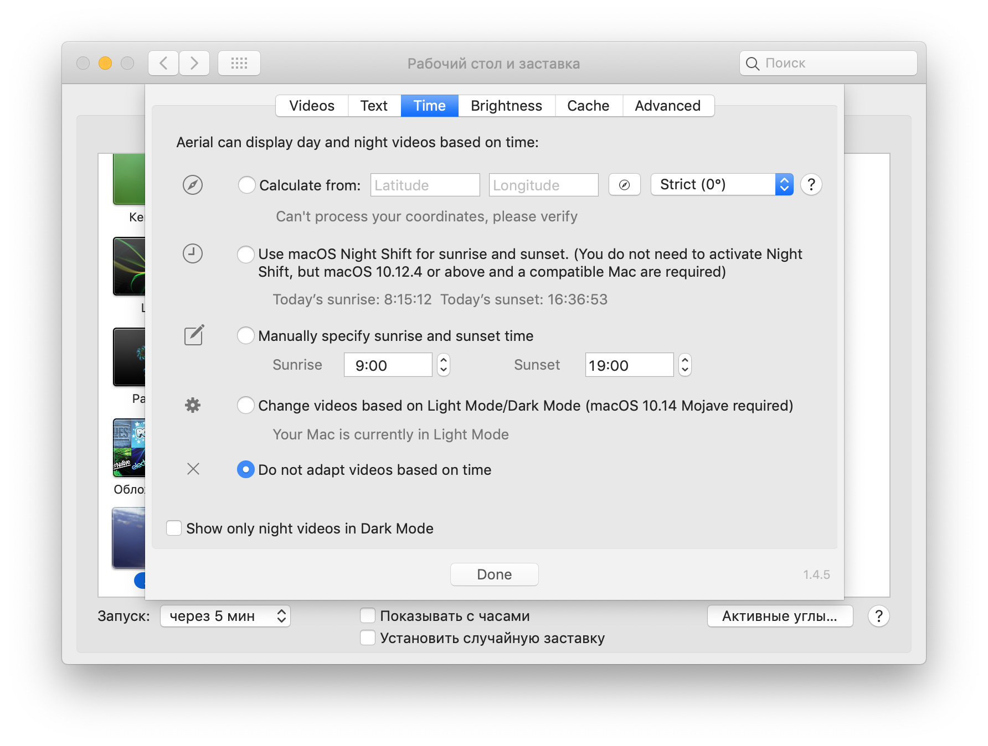Click the help button in System Preferences window

point(879,616)
